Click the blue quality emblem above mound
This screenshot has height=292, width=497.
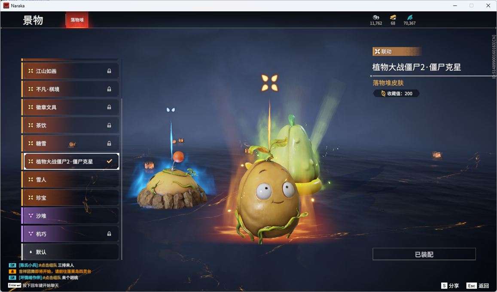[x=171, y=110]
